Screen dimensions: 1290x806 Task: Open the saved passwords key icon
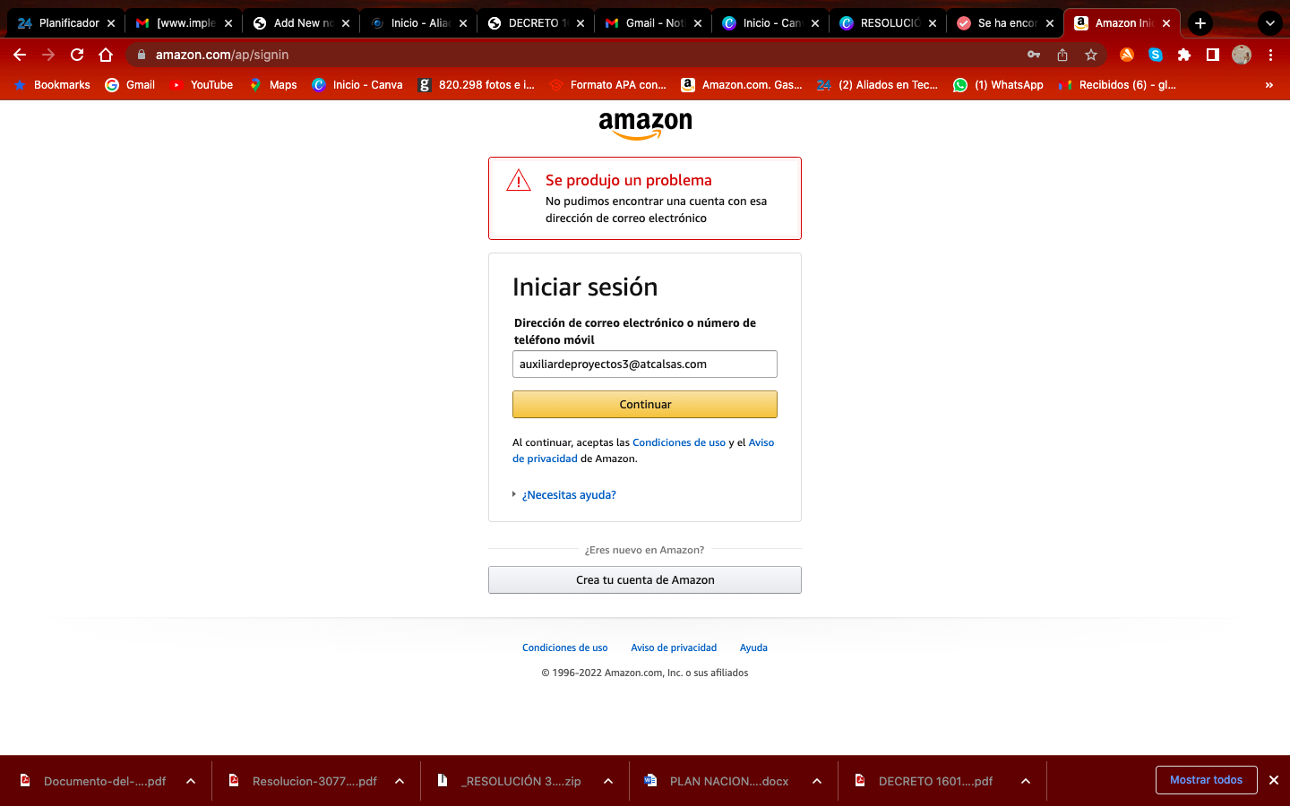pyautogui.click(x=1033, y=55)
